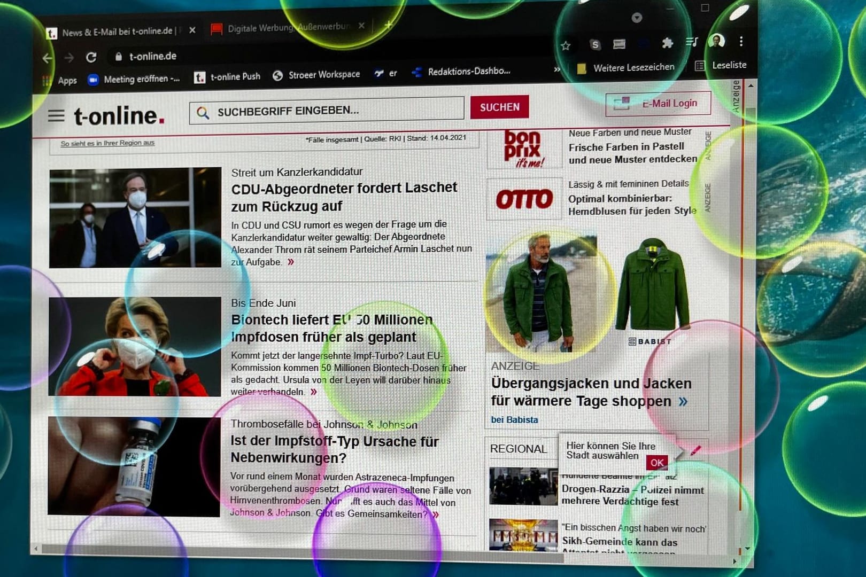866x577 pixels.
Task: Follow the So sieht es in Ihrer Region aus link
Action: coord(107,143)
